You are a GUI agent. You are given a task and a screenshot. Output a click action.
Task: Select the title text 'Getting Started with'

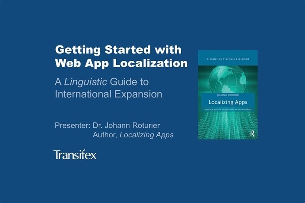tap(118, 50)
